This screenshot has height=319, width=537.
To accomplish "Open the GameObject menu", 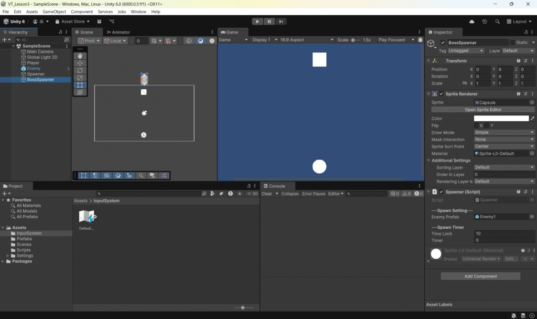I will coord(54,12).
